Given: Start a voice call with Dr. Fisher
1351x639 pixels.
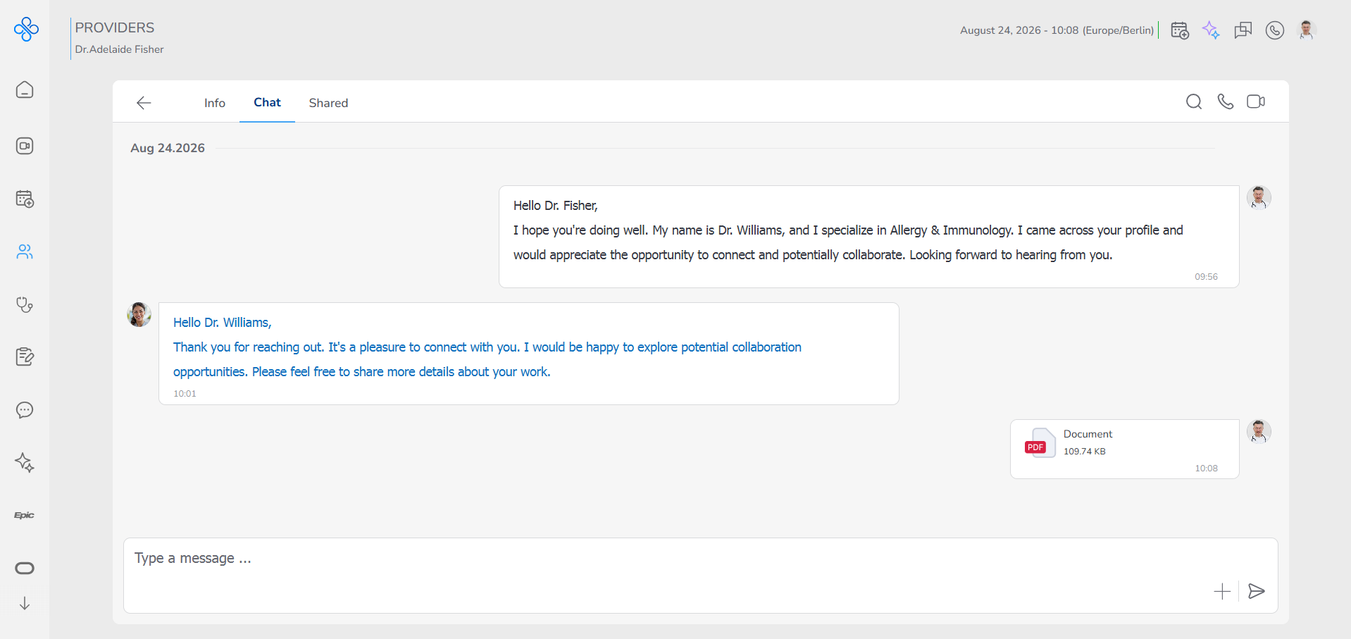Looking at the screenshot, I should (x=1226, y=102).
